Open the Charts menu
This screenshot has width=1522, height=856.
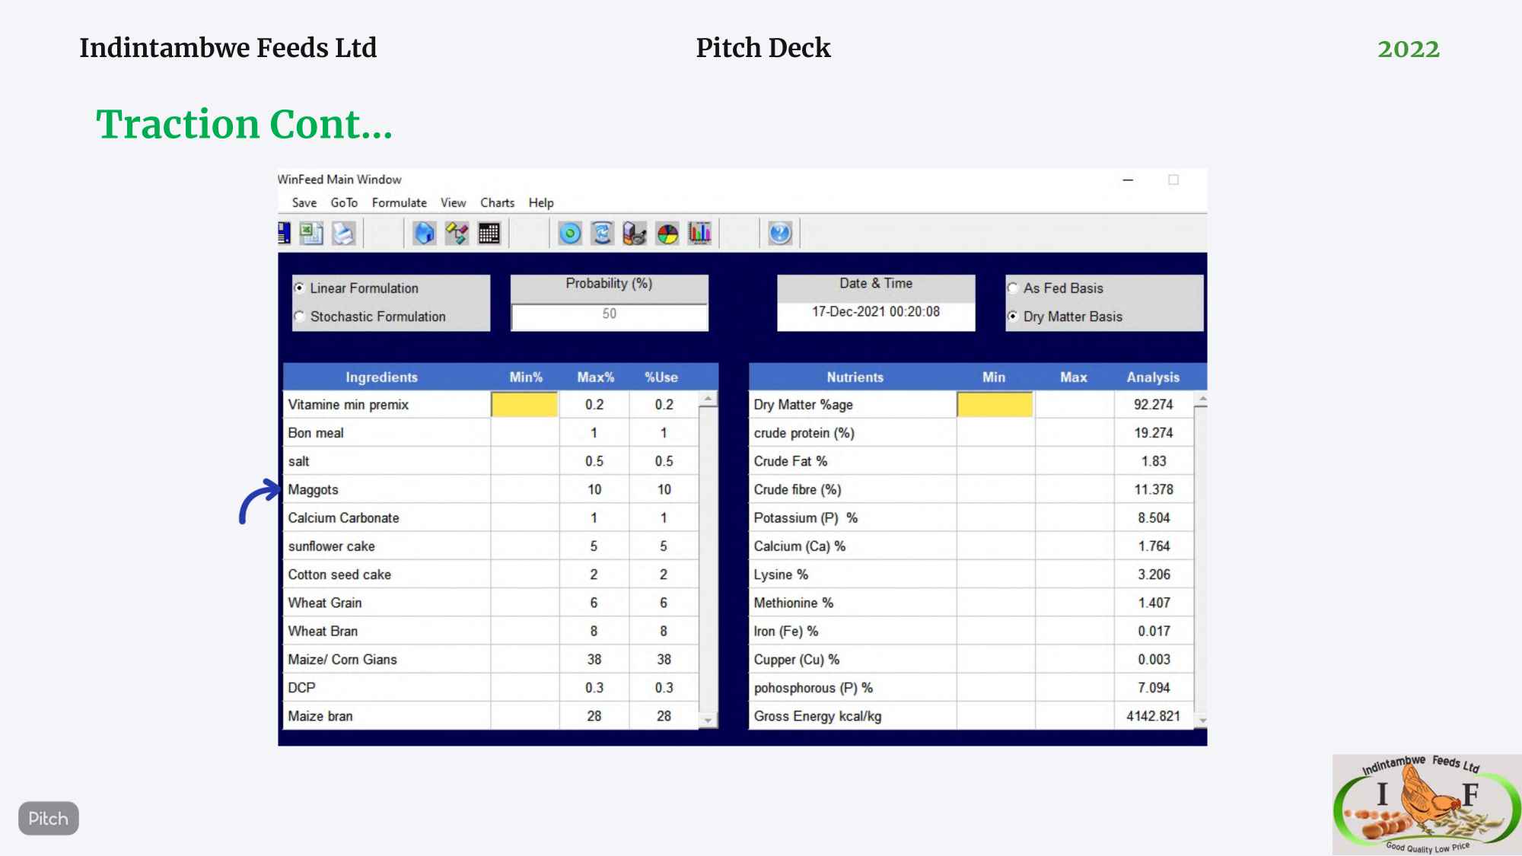coord(498,203)
